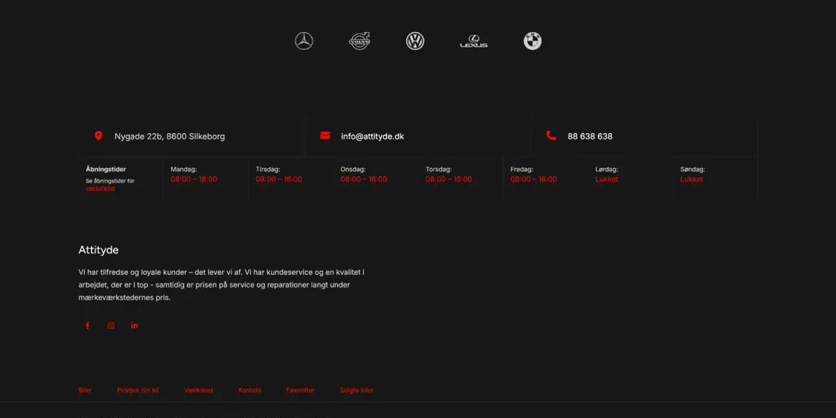Click the red map pin icon
The width and height of the screenshot is (836, 418).
tap(98, 136)
